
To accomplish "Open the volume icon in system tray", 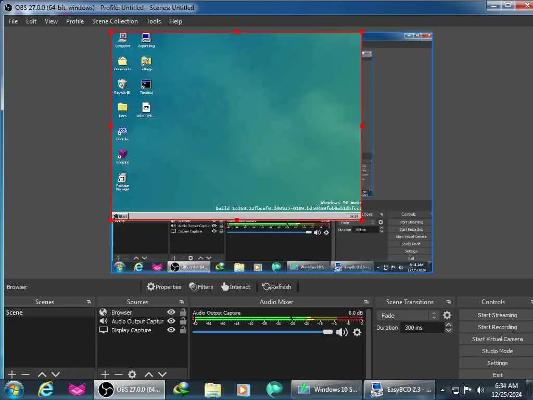I will [480, 390].
